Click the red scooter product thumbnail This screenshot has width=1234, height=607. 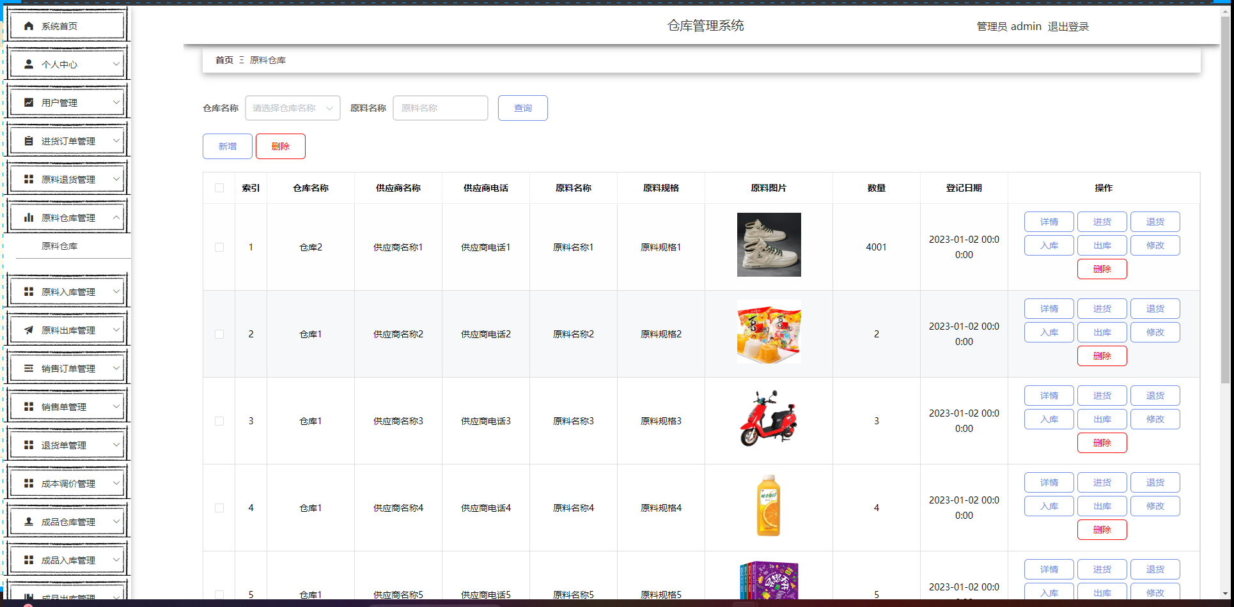pos(769,419)
